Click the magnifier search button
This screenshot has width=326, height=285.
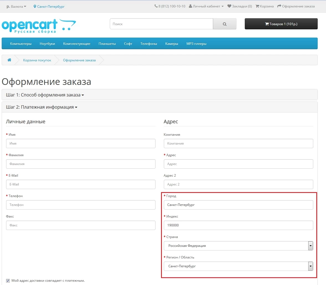point(225,24)
